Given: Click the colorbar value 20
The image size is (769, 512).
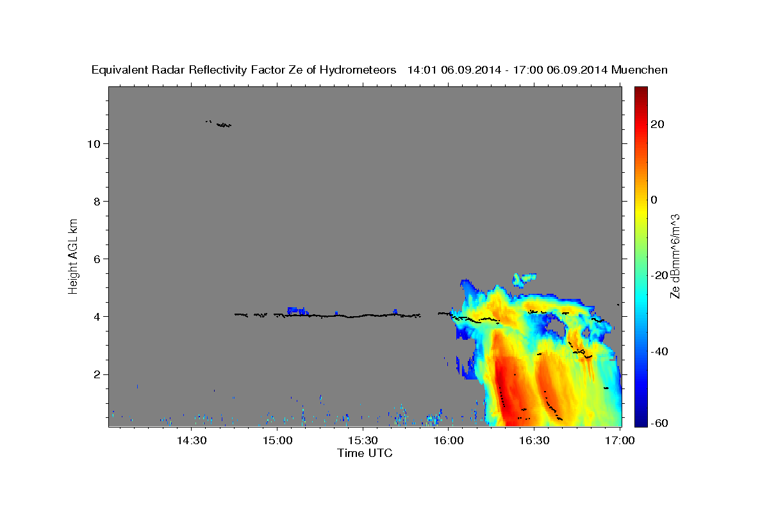Looking at the screenshot, I should 658,124.
